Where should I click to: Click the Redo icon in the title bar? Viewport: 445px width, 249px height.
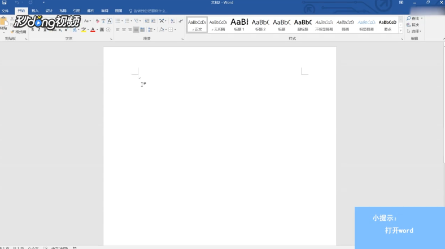(x=30, y=3)
